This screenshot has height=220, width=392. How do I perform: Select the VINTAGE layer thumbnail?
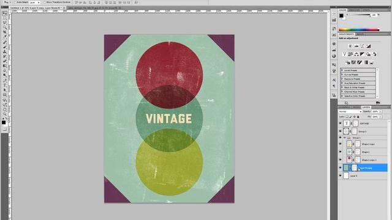(346, 123)
